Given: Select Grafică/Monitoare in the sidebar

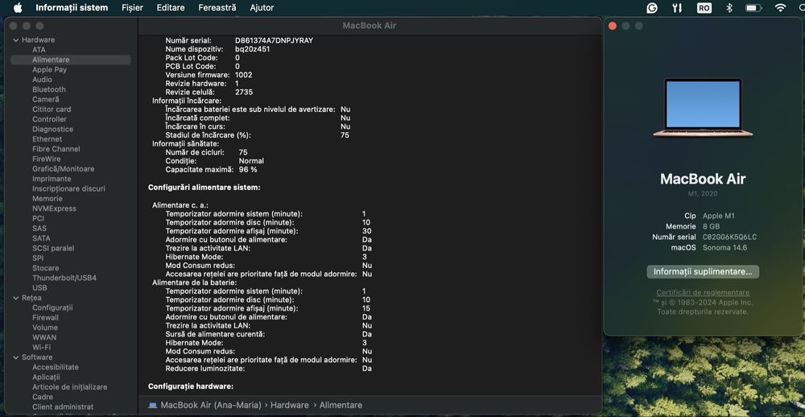Looking at the screenshot, I should (63, 169).
